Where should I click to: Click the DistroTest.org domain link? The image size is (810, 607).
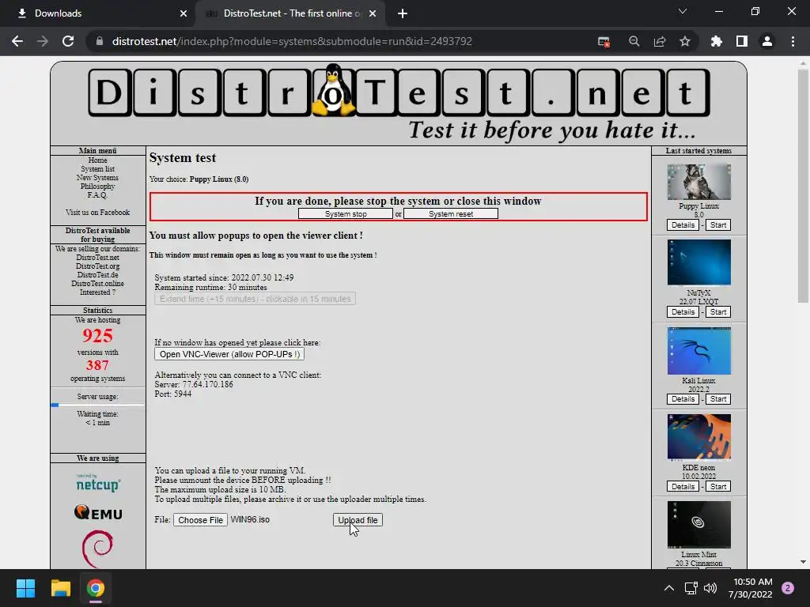(x=97, y=266)
